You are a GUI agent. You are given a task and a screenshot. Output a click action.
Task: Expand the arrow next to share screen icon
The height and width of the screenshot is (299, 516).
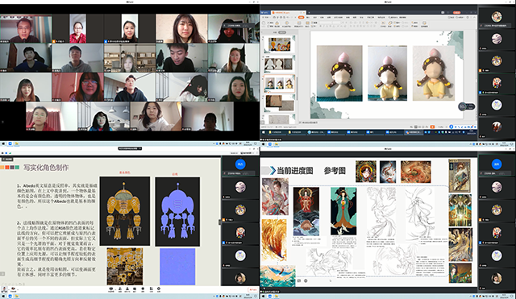click(x=115, y=289)
